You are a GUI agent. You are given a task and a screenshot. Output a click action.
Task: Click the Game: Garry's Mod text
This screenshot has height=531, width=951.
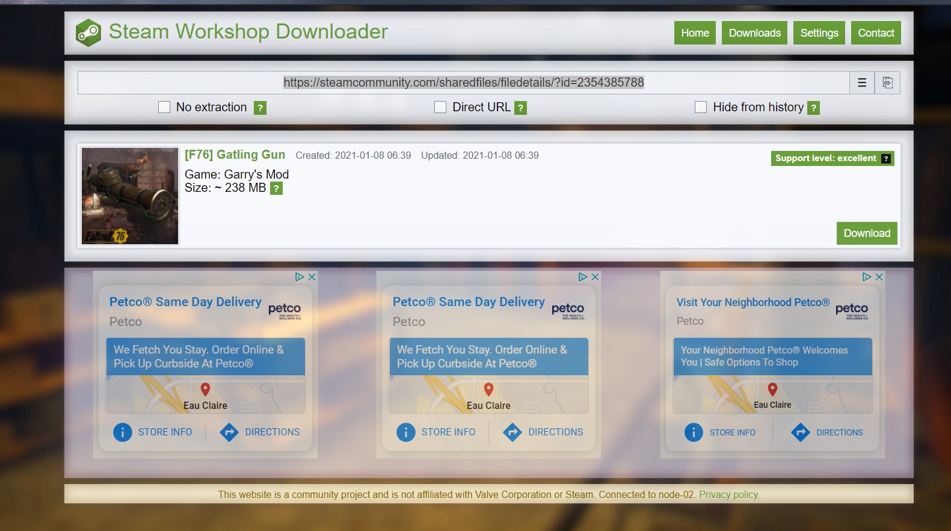(x=236, y=174)
